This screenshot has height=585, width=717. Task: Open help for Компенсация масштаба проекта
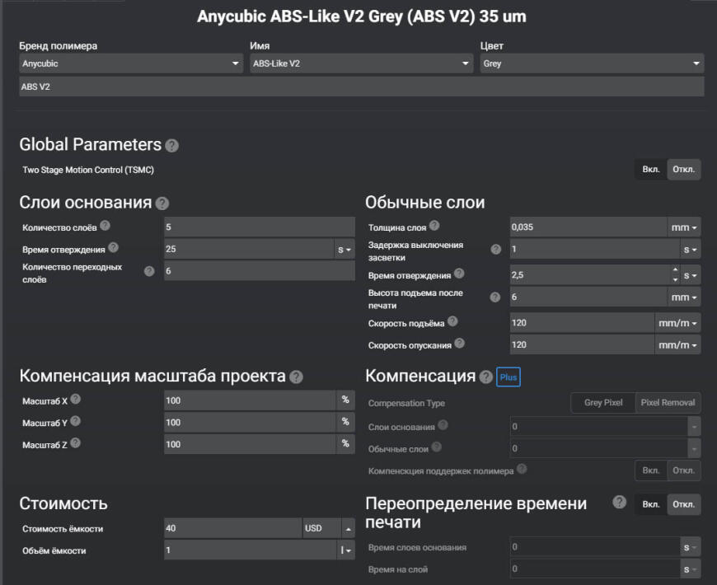point(297,377)
